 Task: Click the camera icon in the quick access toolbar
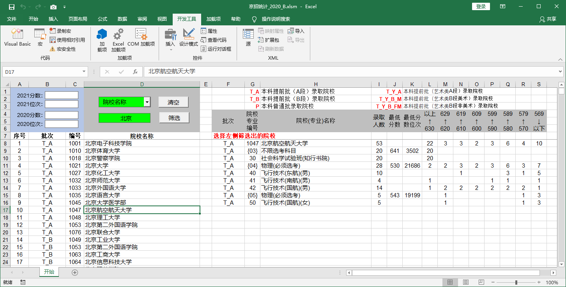(x=53, y=7)
